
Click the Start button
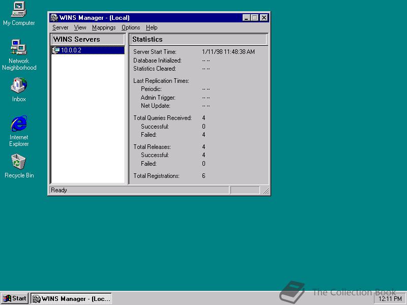15,298
